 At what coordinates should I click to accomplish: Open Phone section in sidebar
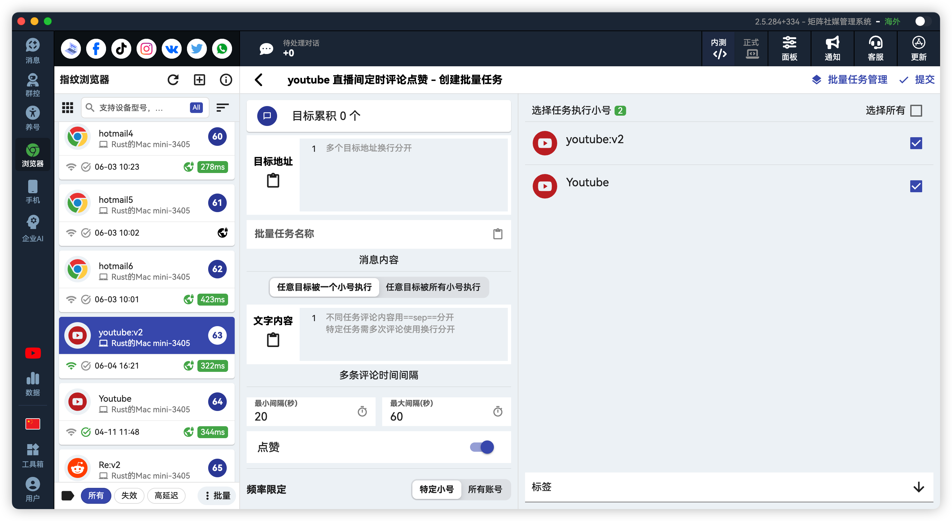32,192
